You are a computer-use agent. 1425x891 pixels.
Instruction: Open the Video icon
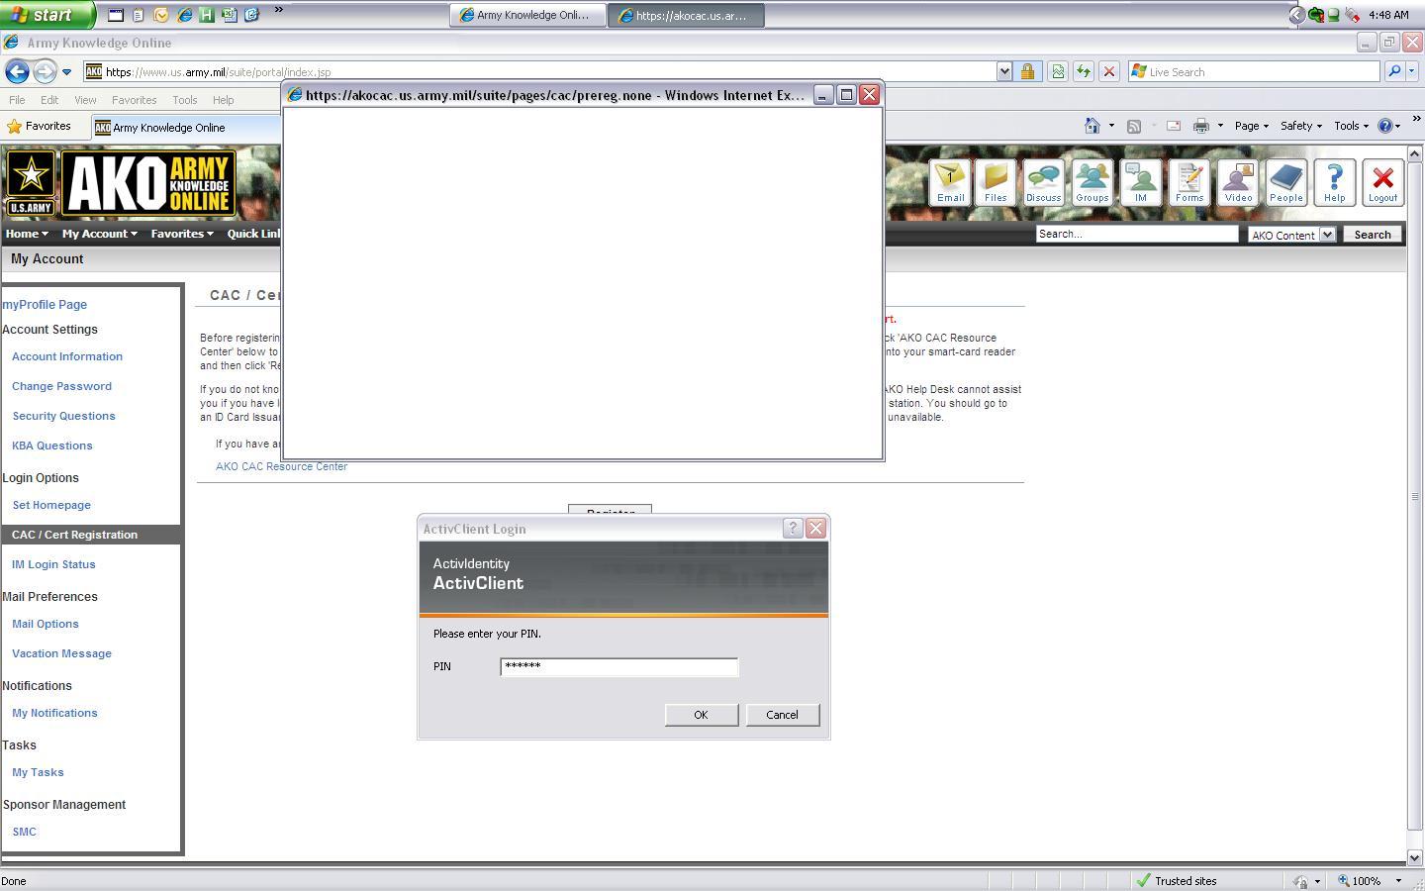[x=1238, y=182]
